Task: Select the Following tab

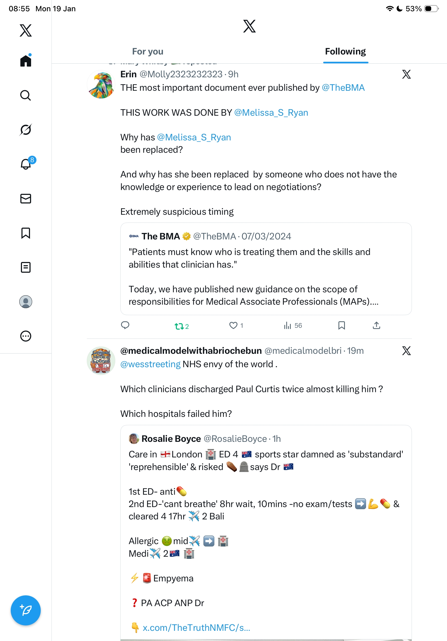Action: pos(345,52)
